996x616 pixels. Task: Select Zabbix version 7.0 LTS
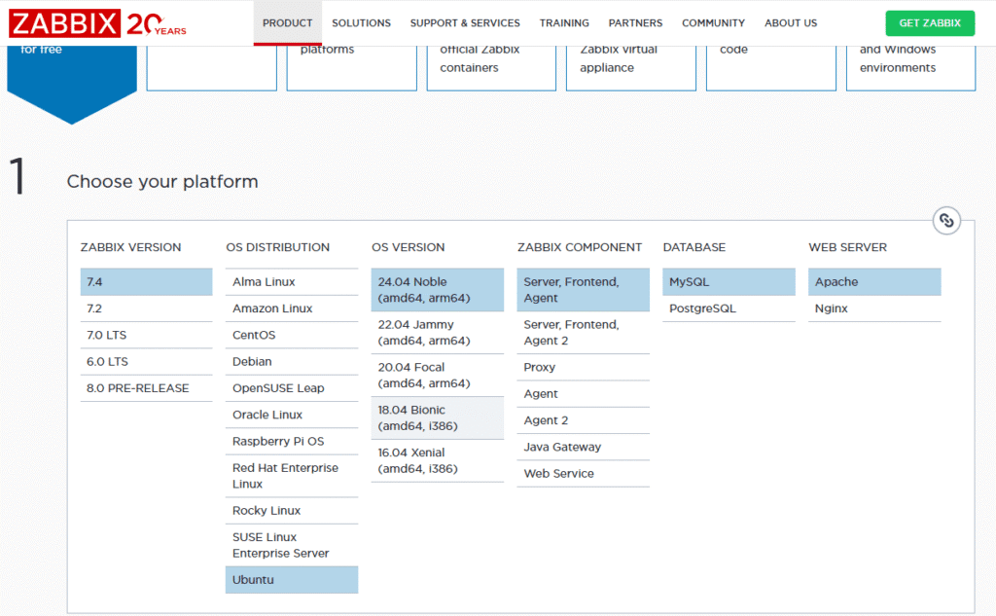click(146, 335)
